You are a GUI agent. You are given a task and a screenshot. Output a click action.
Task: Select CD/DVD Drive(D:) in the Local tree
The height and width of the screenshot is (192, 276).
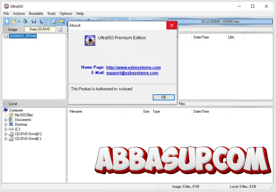point(28,134)
